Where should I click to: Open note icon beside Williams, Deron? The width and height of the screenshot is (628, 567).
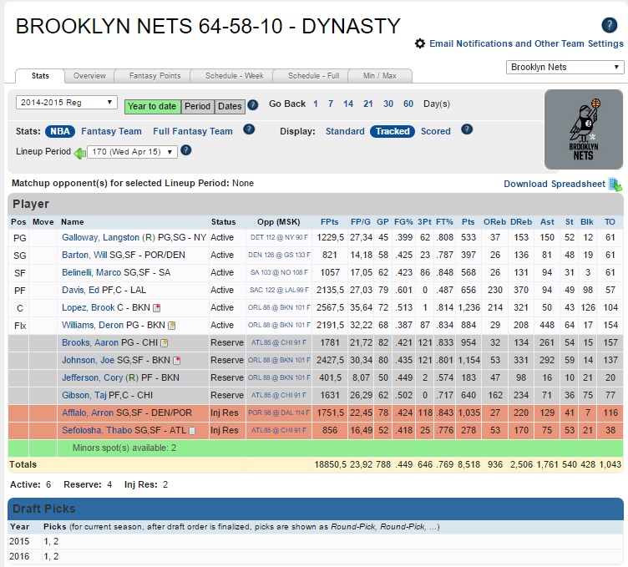point(171,326)
